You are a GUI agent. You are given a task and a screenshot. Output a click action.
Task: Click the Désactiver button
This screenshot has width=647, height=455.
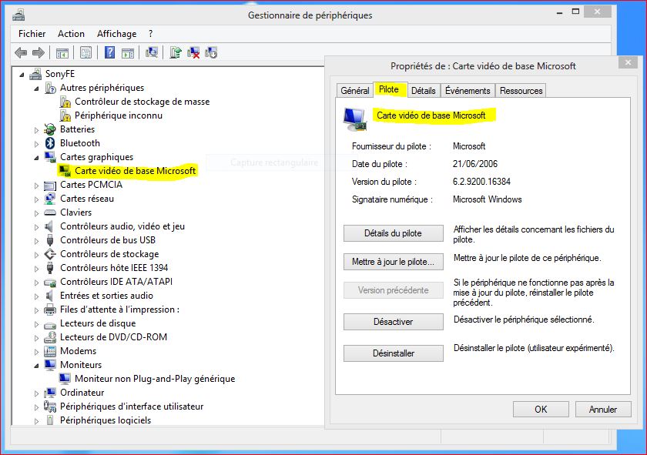point(393,322)
